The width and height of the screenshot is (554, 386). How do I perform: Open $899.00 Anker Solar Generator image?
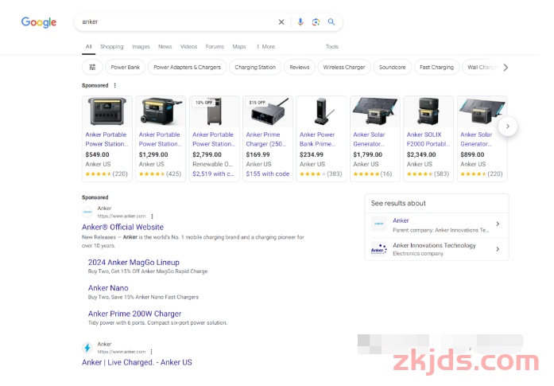482,111
